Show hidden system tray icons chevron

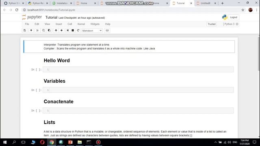pos(215,142)
